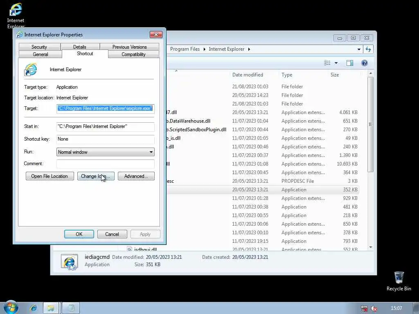Image resolution: width=419 pixels, height=314 pixels.
Task: Click the shortcut icon inside Properties dialog
Action: 30,70
